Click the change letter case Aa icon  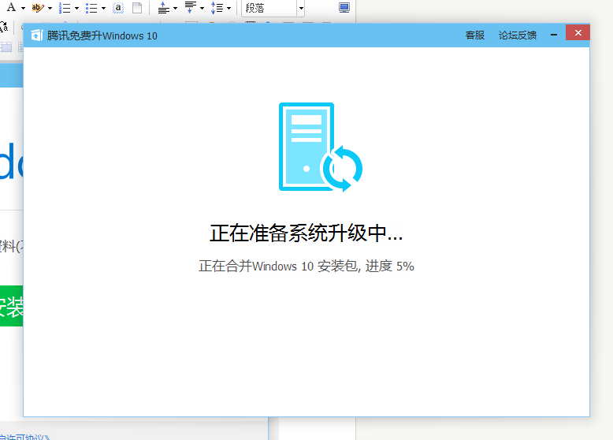(3, 27)
